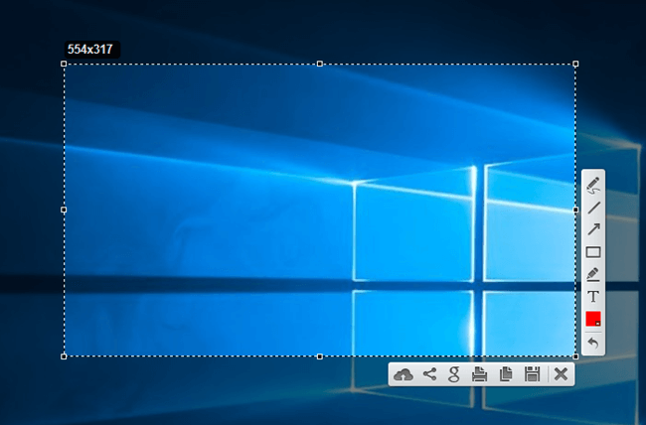Print the selected screenshot
This screenshot has width=646, height=425.
coord(480,374)
